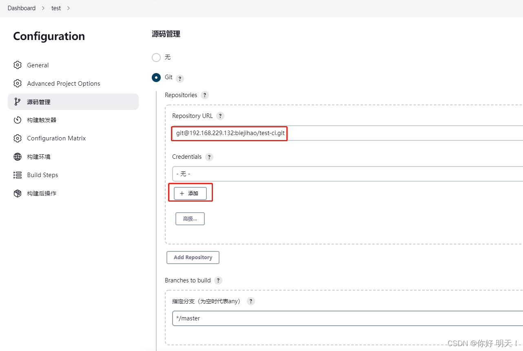Viewport: 523px width, 351px height.
Task: Select the Git radio button
Action: pyautogui.click(x=156, y=78)
